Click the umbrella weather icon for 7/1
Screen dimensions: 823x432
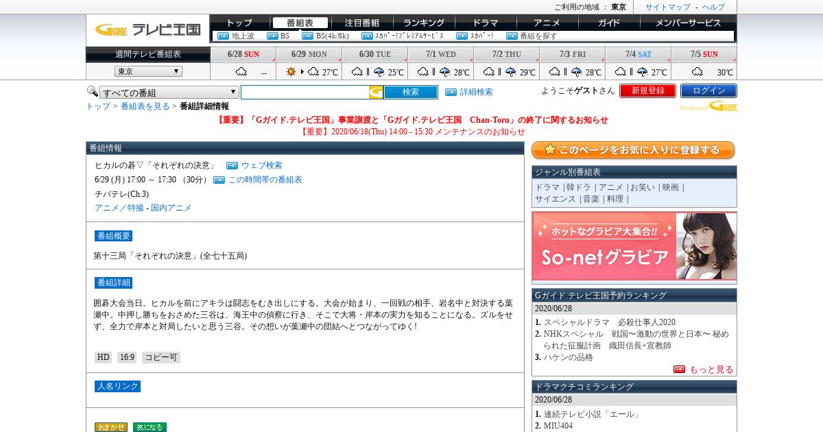445,71
